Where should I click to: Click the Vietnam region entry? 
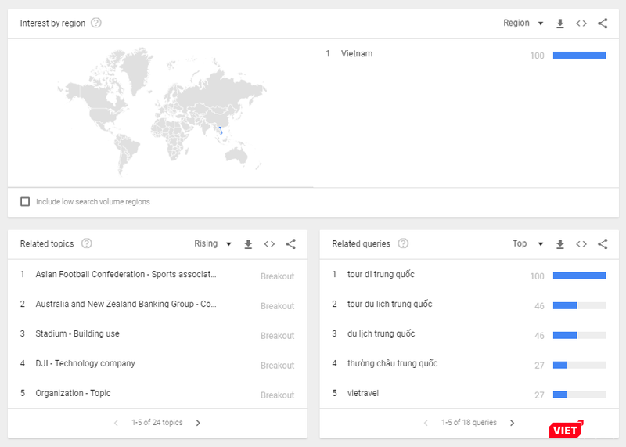[x=357, y=54]
